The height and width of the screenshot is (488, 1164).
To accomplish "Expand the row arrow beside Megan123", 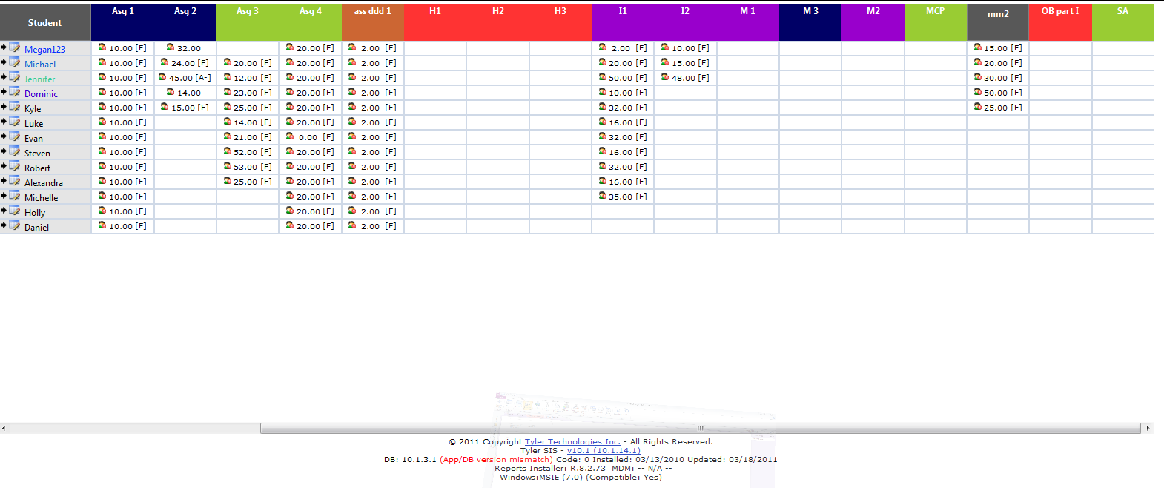I will [x=4, y=47].
